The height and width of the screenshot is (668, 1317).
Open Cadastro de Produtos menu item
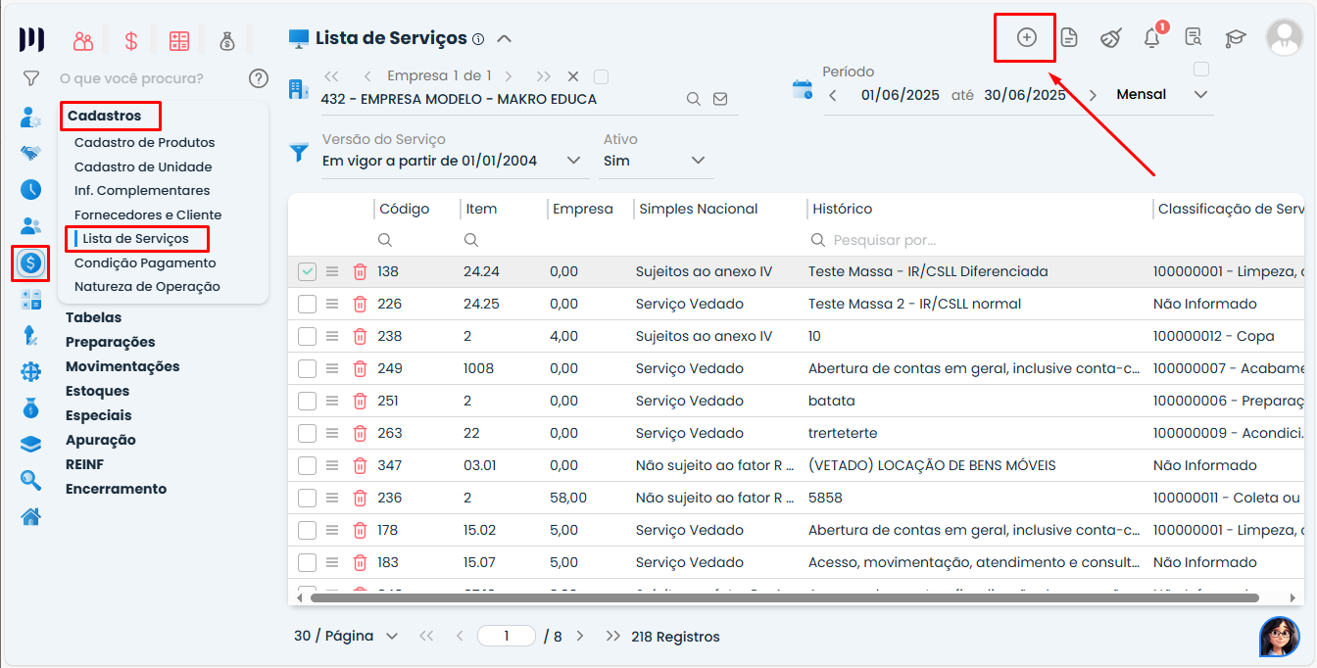[144, 142]
